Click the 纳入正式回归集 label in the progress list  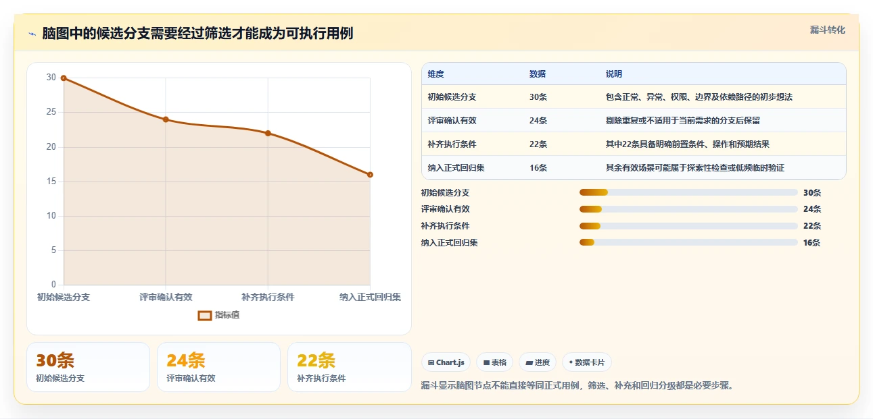pos(449,242)
